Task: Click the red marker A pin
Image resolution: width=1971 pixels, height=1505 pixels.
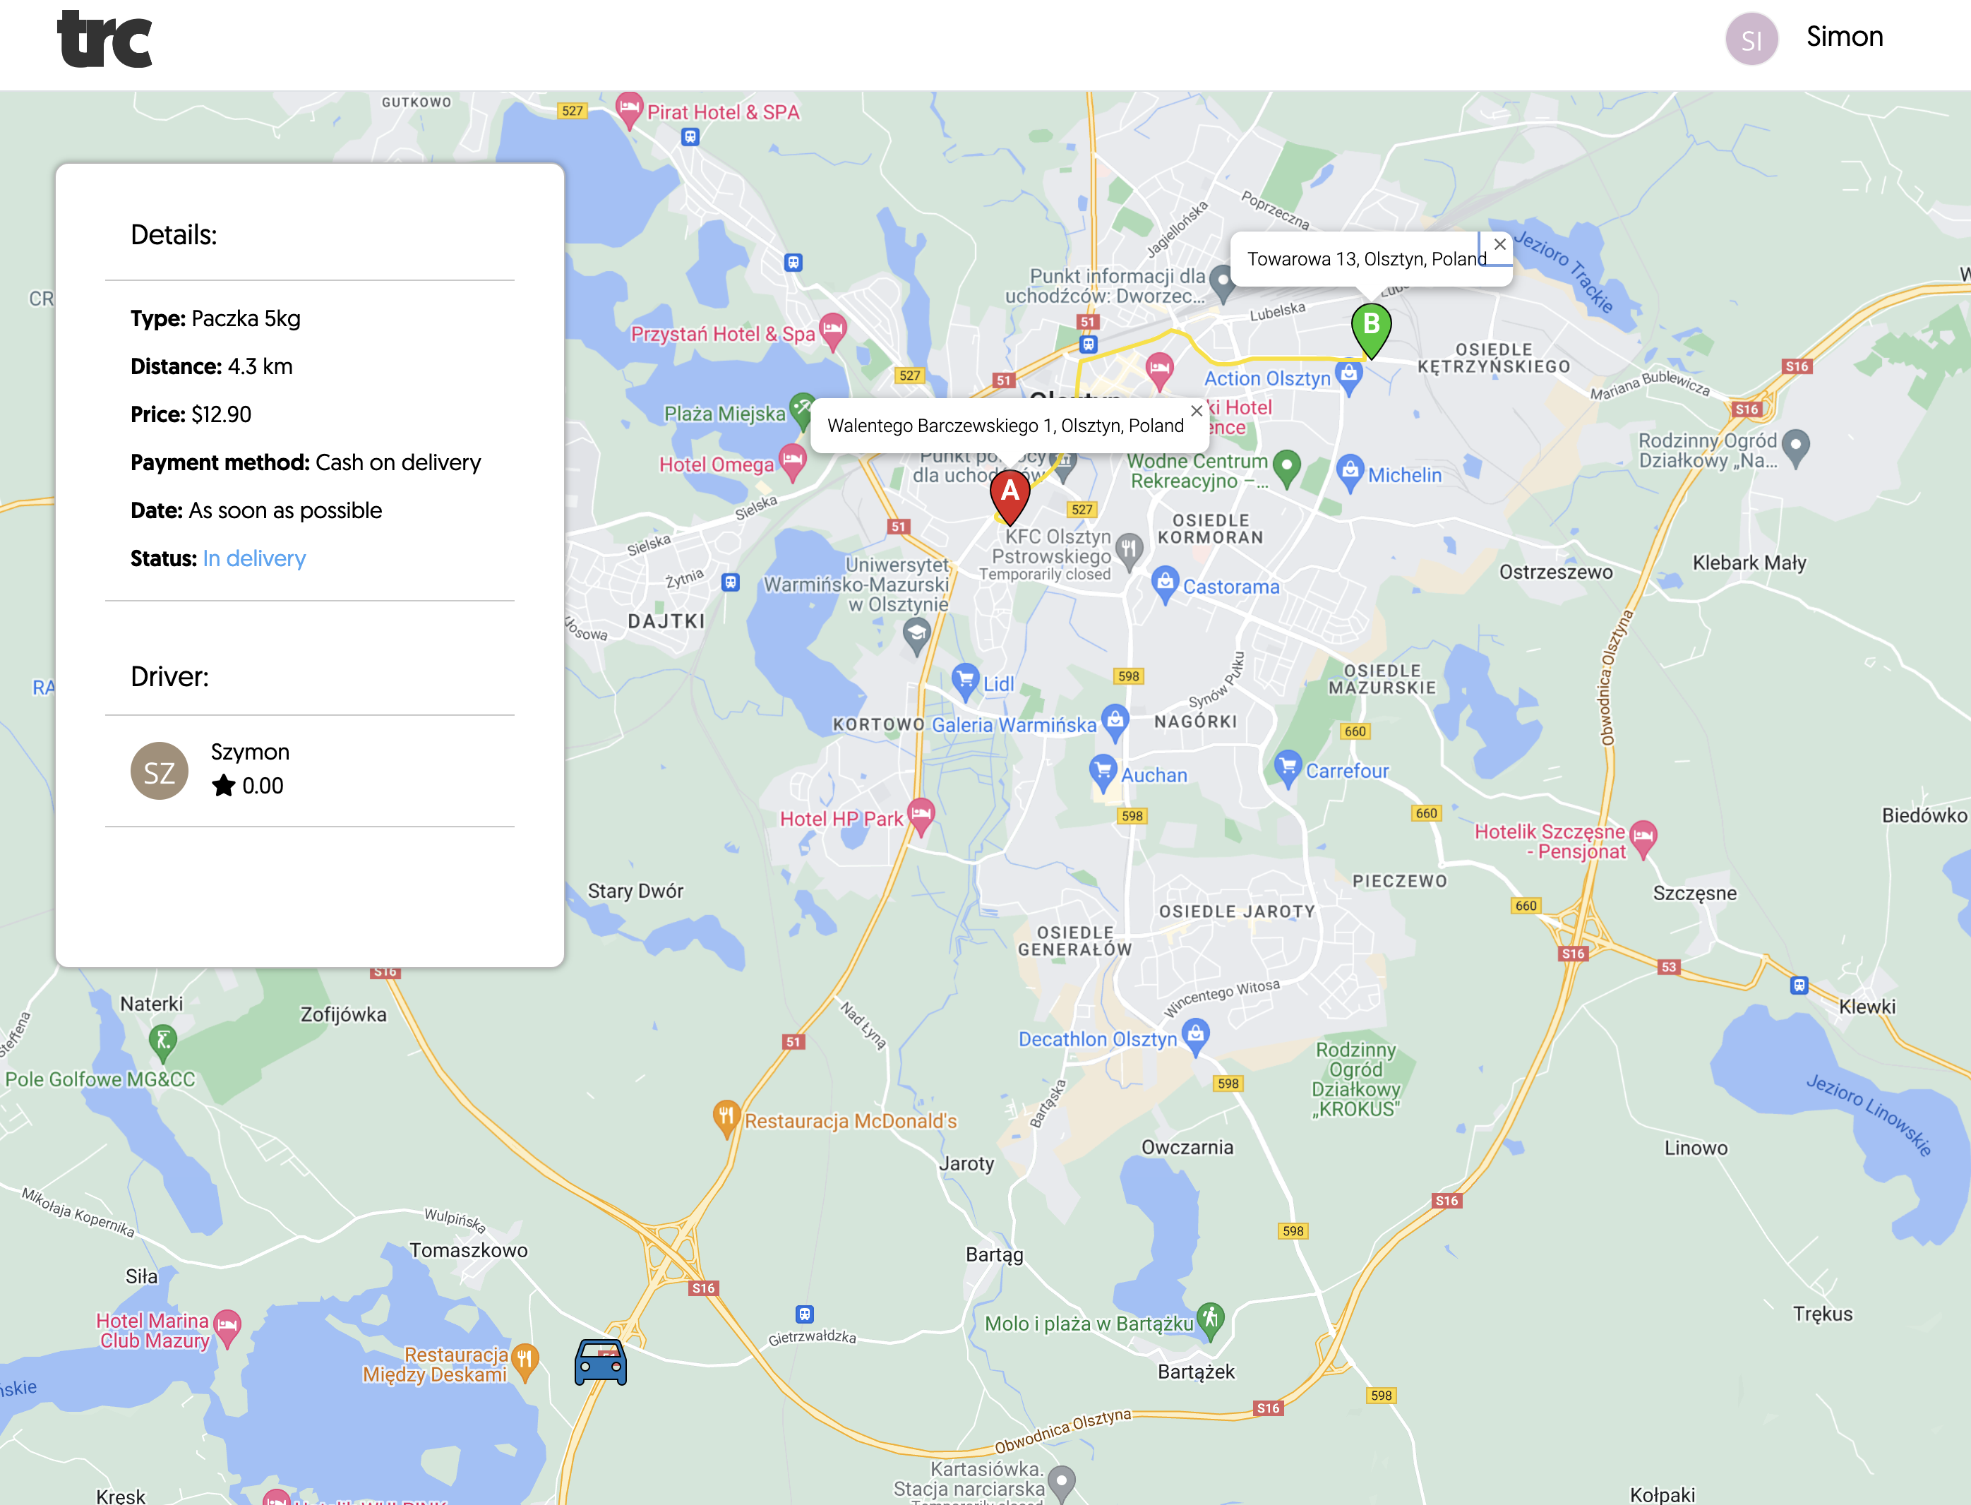Action: coord(1010,493)
